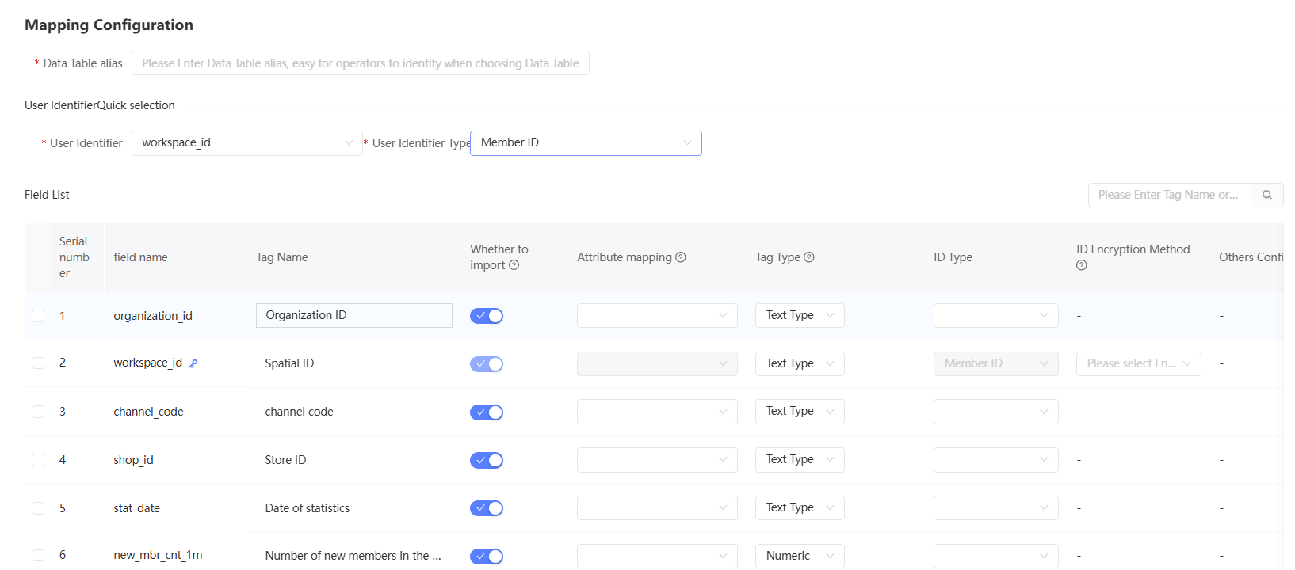Check the box for stat_date row
Screen dimensions: 1295x570
pos(38,508)
